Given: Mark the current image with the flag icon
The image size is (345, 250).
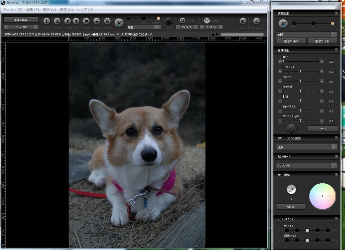Looking at the screenshot, I should 87,21.
